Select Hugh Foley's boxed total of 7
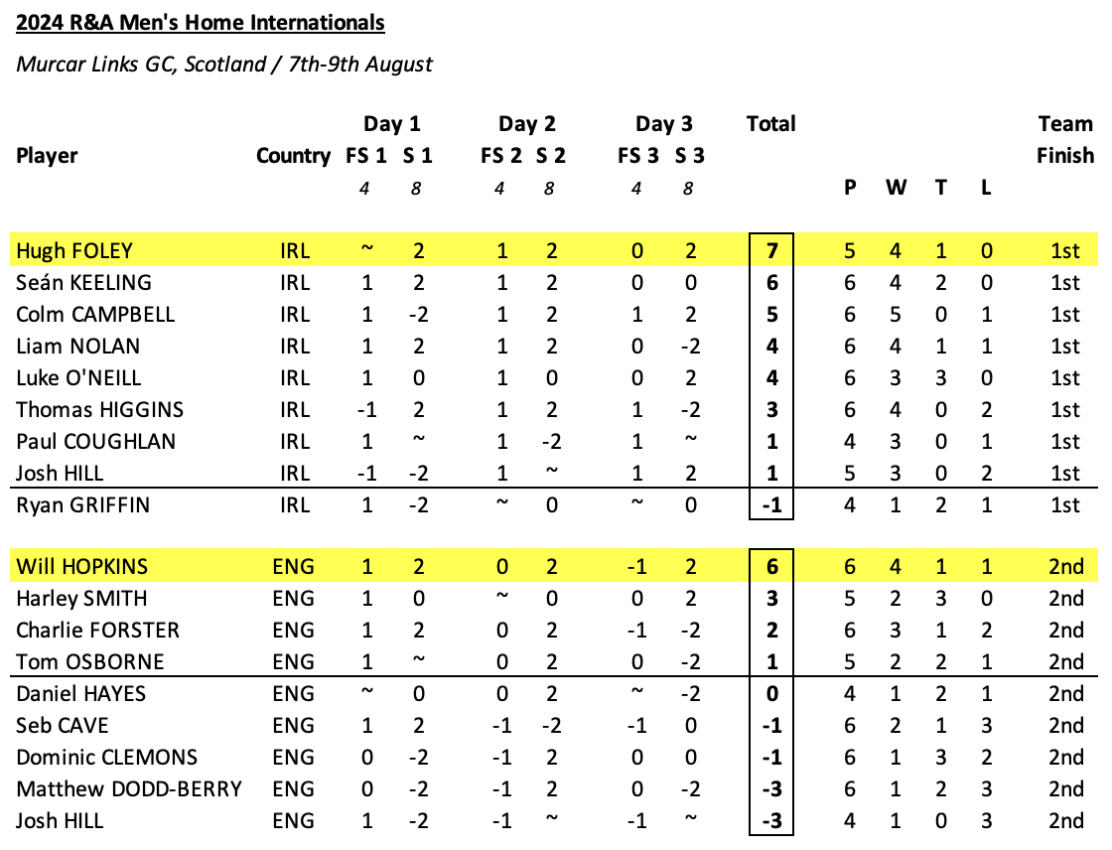Screen dimensions: 1112x850 pos(770,251)
